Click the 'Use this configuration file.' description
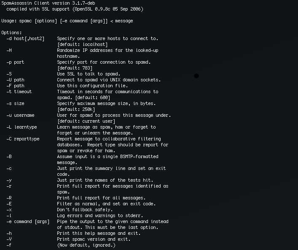The image size is (298, 250). [x=93, y=86]
